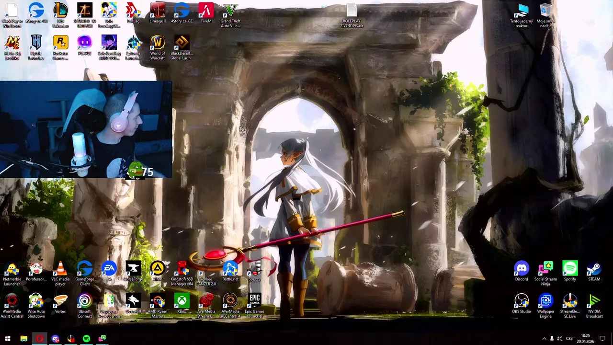Select the Hytale Launcher icon
The image size is (613, 345).
(x=36, y=47)
